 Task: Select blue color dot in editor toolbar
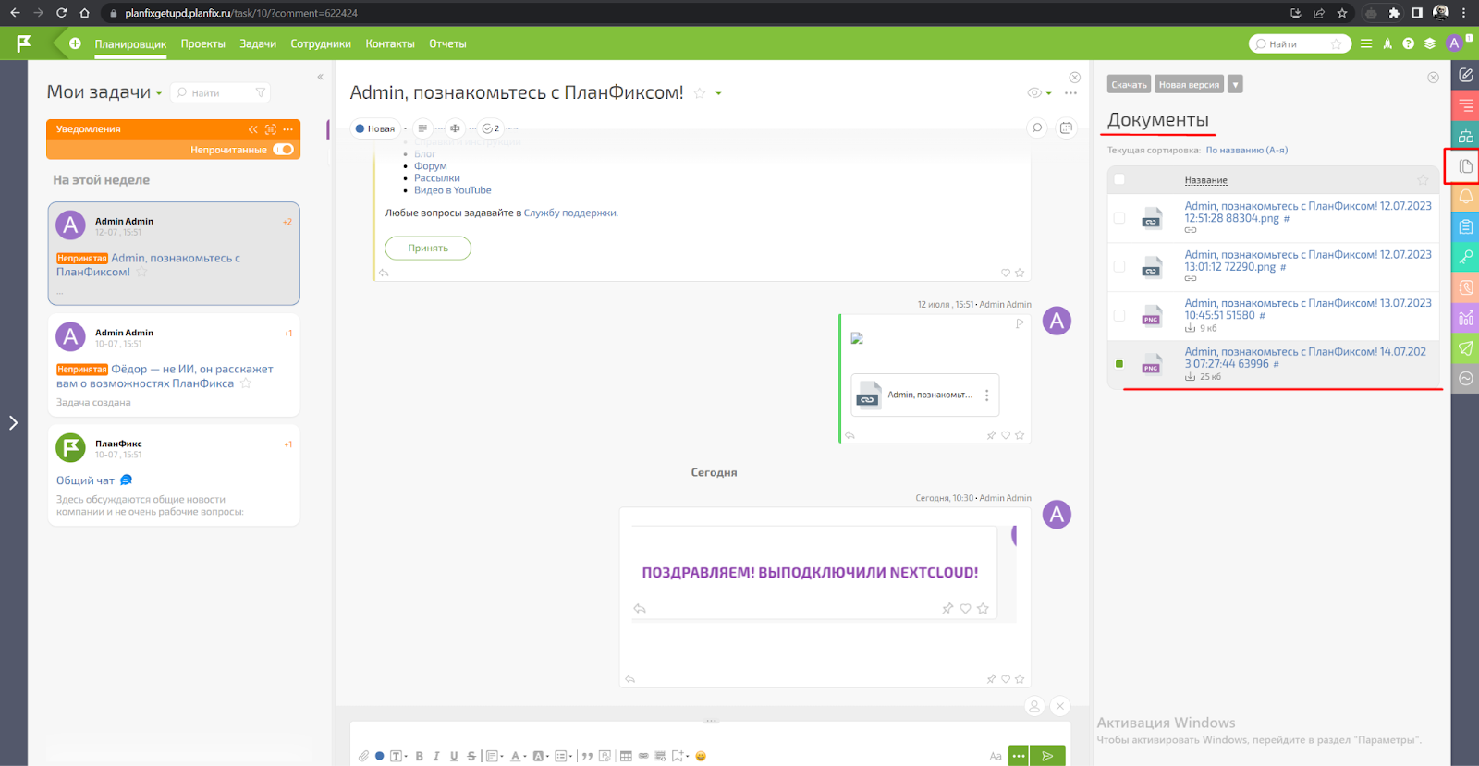pos(380,756)
